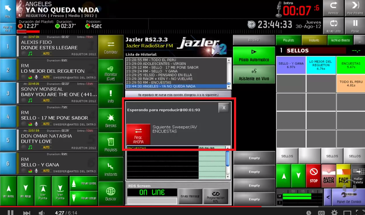Select playlist slot number 6
Image resolution: width=365 pixels, height=215 pixels.
pyautogui.click(x=8, y=163)
